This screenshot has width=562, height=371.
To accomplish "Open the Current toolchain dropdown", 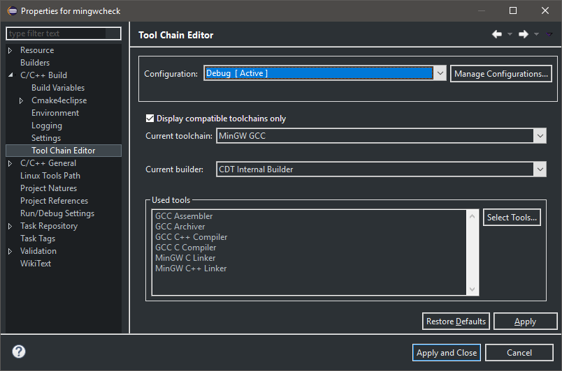I will coord(539,136).
